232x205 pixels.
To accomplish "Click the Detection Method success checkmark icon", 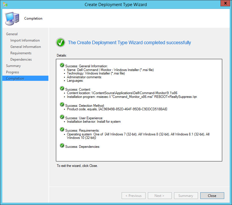I will tap(62, 105).
